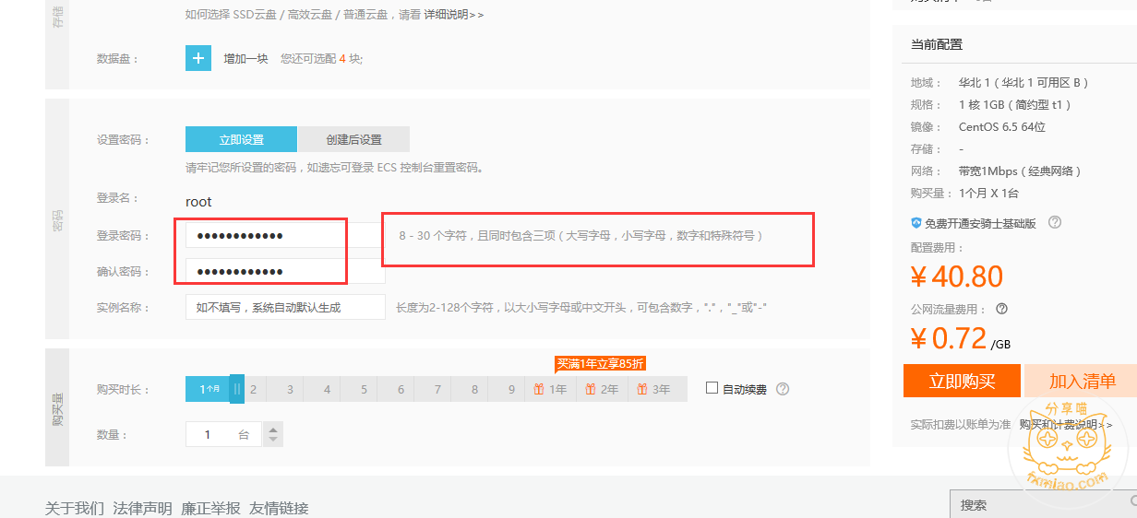
Task: Click the 当前配置 panel heading
Action: pos(937,44)
